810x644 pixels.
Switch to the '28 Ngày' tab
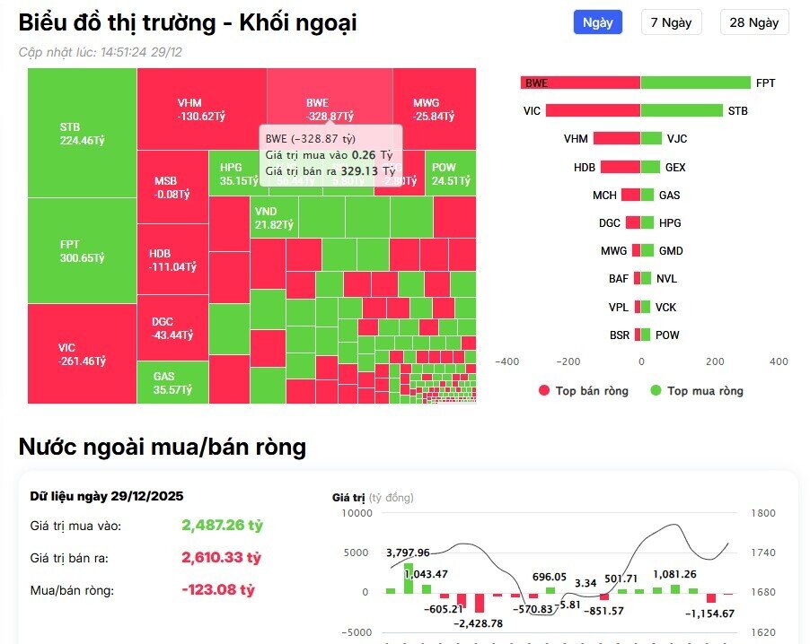tap(754, 22)
